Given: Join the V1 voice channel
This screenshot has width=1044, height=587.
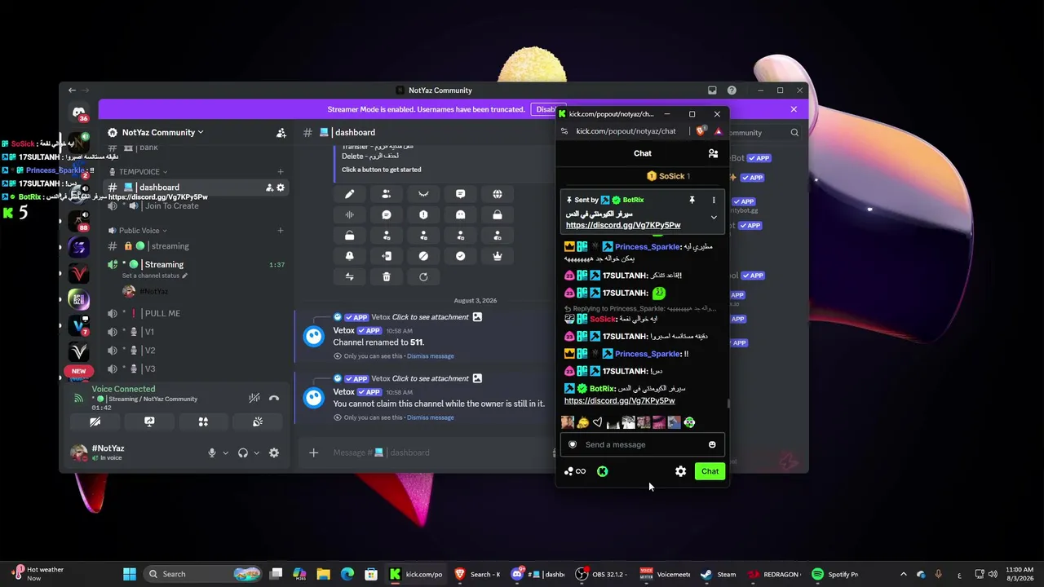Looking at the screenshot, I should point(196,332).
